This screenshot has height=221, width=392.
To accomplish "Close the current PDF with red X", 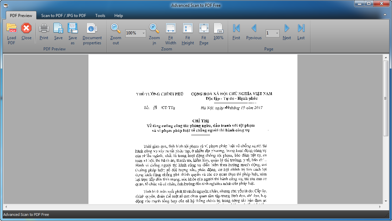I will point(26,29).
